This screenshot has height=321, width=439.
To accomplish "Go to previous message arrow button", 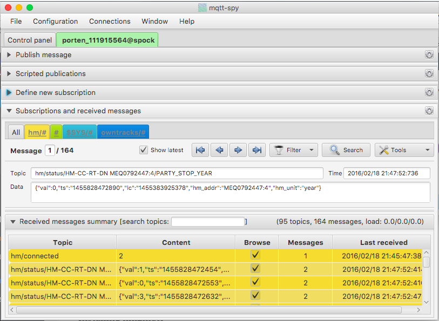I will (x=219, y=150).
